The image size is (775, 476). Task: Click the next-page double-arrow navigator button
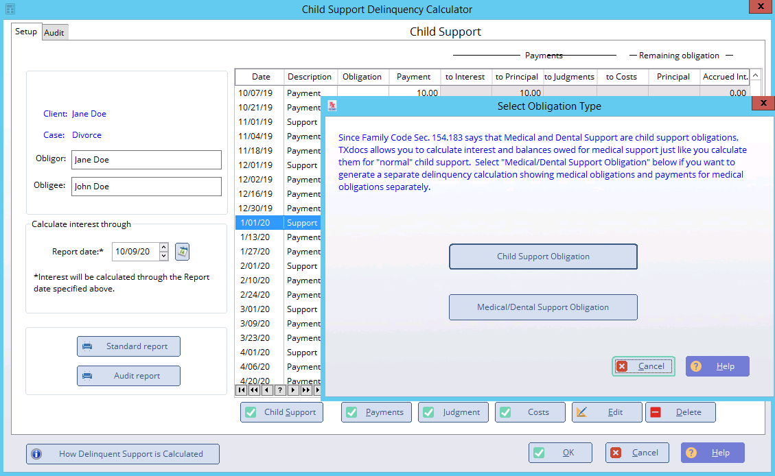tap(306, 390)
